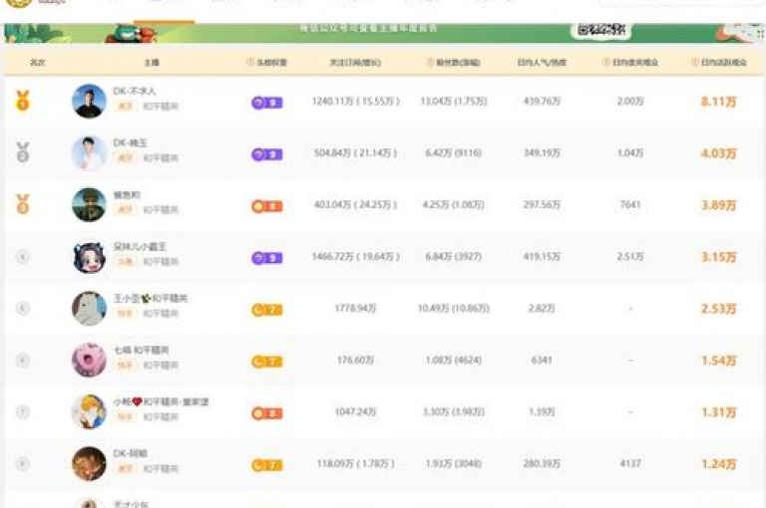The height and width of the screenshot is (508, 766).
Task: Open avatar in the 4.03万 row
Action: 89,152
